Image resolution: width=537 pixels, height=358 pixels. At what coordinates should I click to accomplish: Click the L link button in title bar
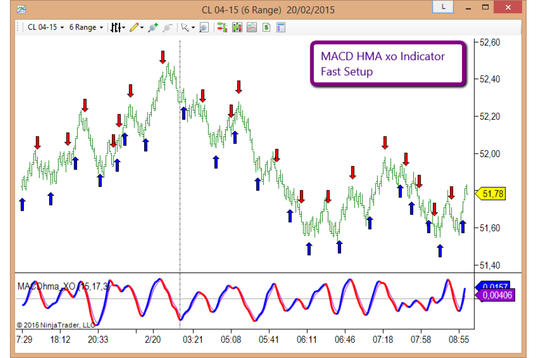(443, 7)
